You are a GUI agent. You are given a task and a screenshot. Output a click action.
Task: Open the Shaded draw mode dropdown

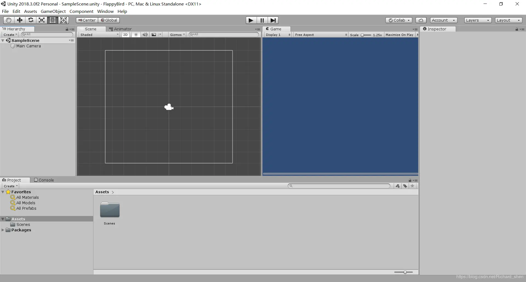[x=99, y=35]
